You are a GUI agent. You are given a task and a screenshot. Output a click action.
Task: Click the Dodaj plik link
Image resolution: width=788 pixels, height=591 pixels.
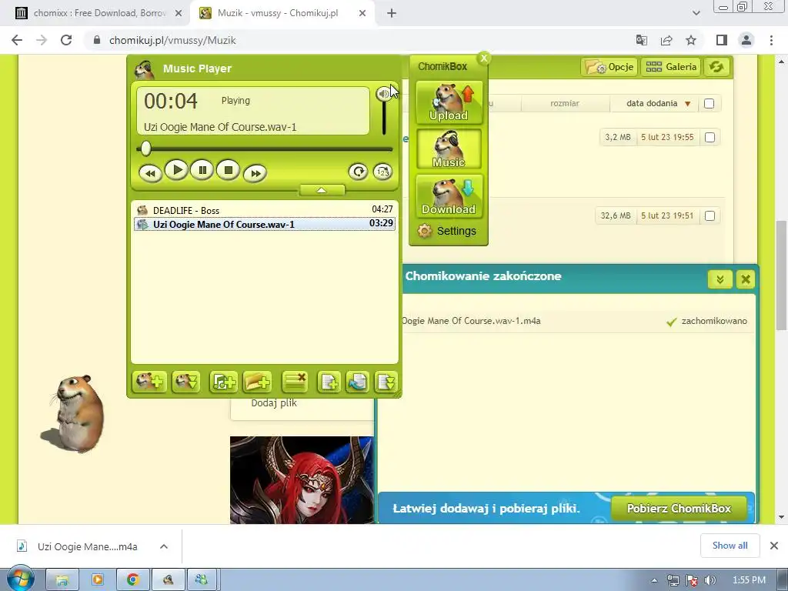pos(274,402)
